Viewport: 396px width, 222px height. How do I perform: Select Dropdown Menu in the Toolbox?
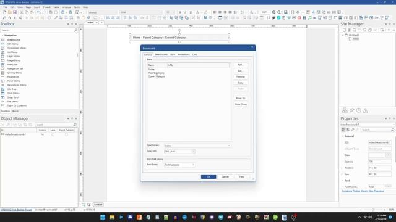point(17,48)
